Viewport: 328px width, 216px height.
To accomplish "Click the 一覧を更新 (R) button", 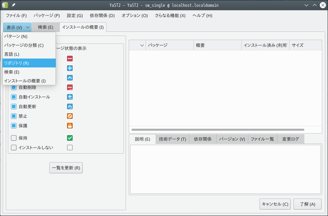I will click(66, 168).
